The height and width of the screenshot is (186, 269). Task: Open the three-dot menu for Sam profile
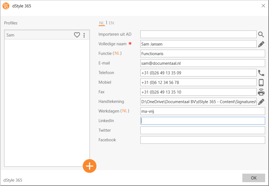(x=84, y=35)
